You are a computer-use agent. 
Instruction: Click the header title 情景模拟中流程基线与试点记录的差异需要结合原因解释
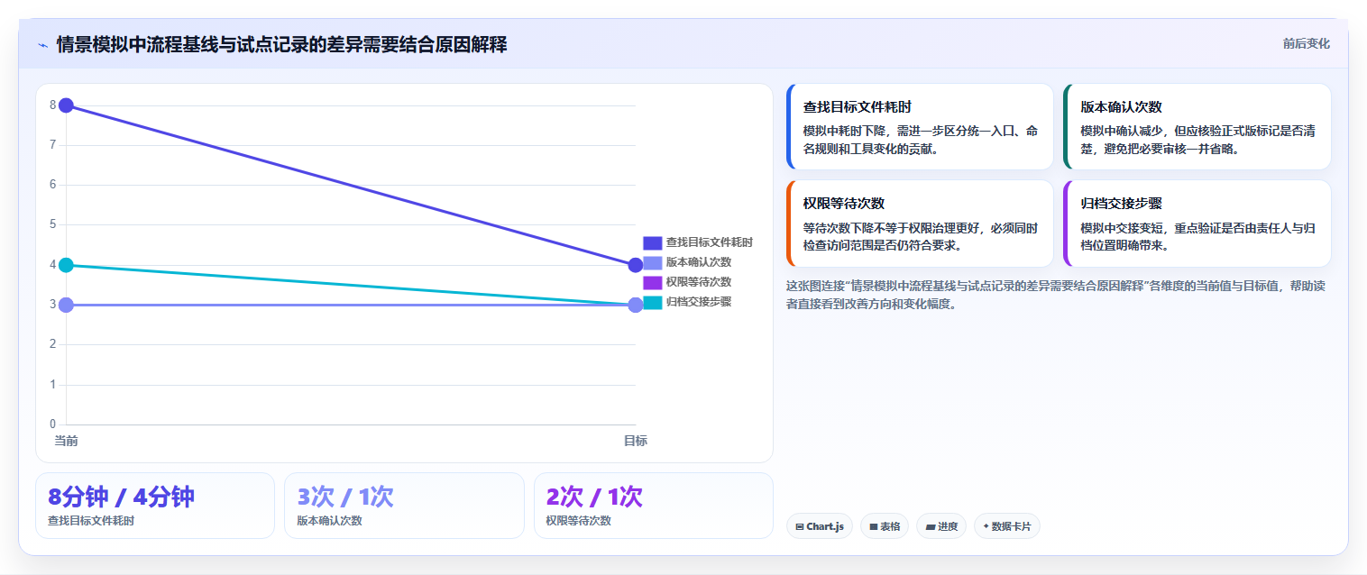coord(281,44)
